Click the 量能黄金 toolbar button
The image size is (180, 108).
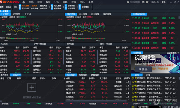point(43,6)
